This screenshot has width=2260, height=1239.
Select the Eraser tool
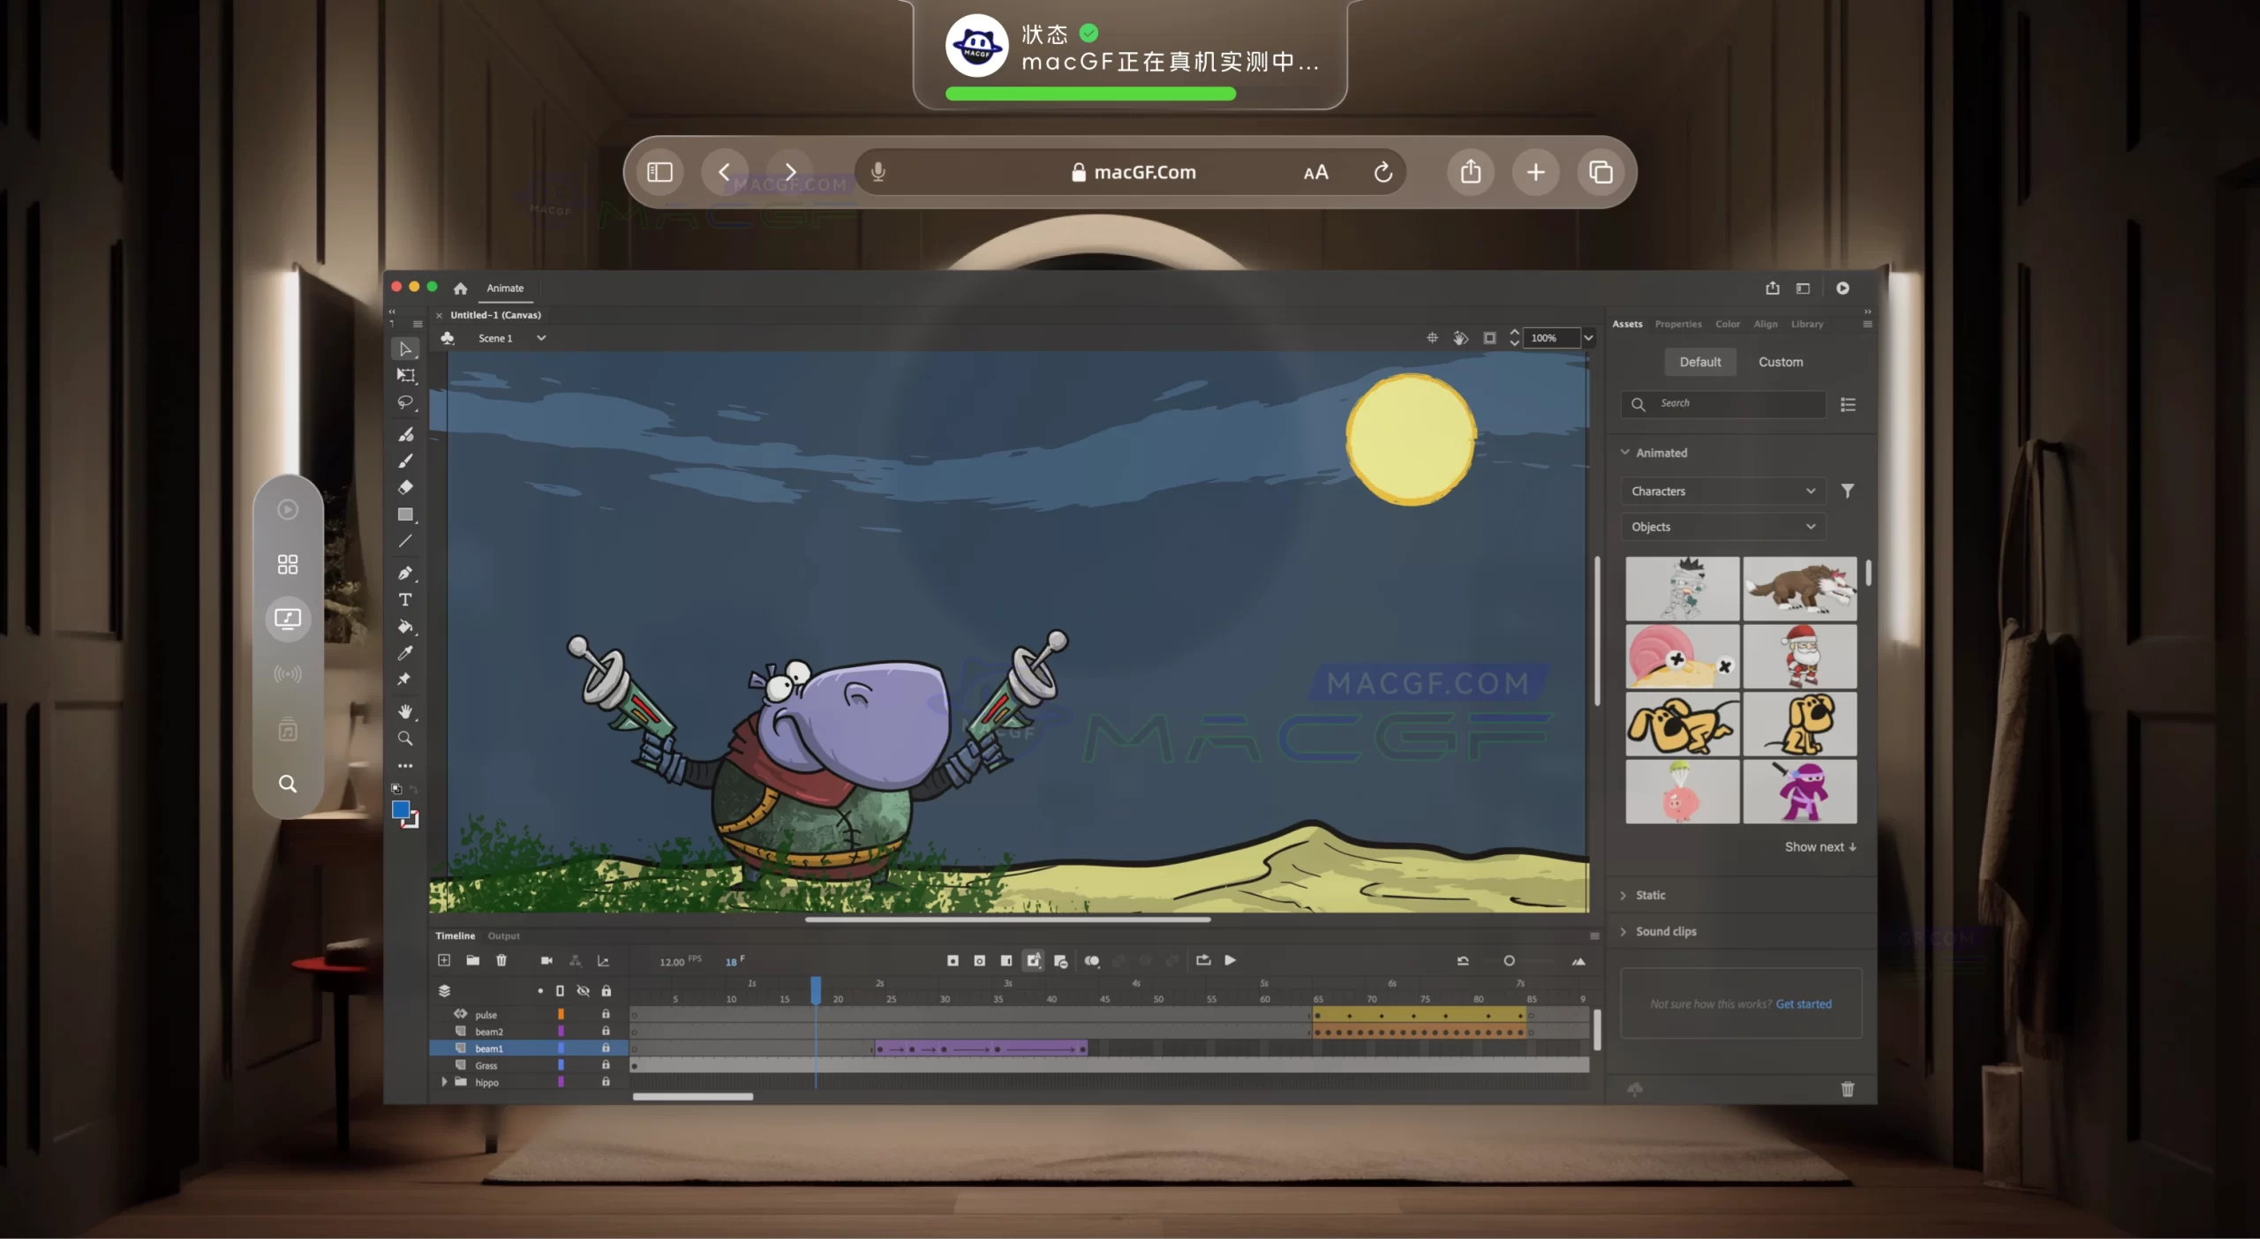[405, 487]
